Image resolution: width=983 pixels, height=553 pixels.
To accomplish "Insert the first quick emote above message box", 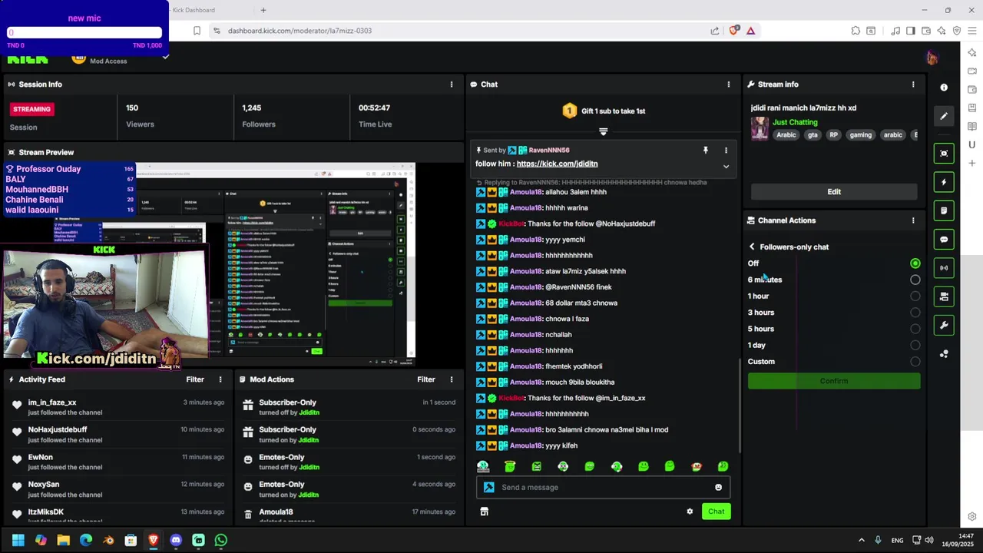I will point(483,466).
